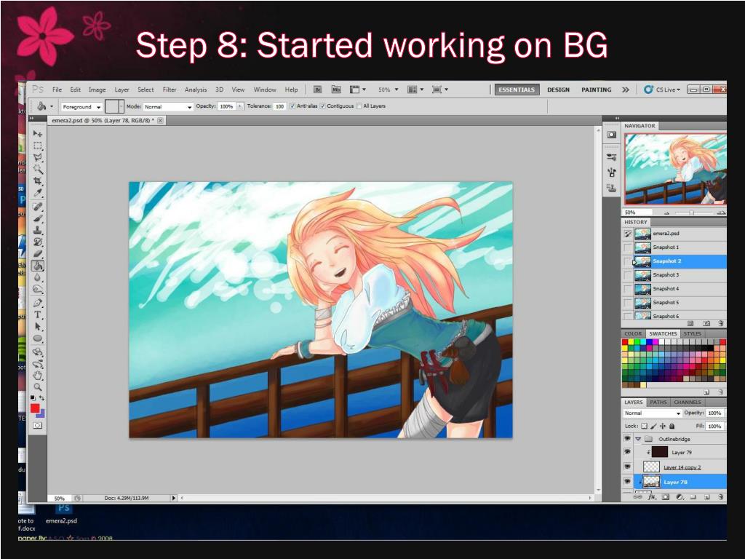This screenshot has height=559, width=745.
Task: Select the Pen tool
Action: point(38,302)
